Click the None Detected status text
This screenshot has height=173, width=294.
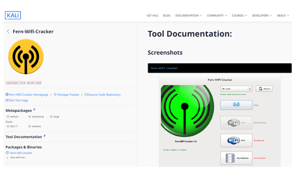click(260, 123)
